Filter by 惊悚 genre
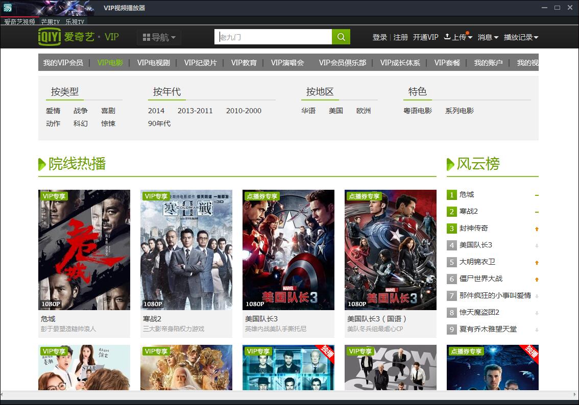The image size is (579, 405). [x=108, y=123]
